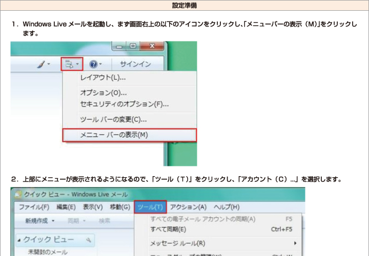
Task: Minimize the Windows Live Mail window
Action: (119, 46)
